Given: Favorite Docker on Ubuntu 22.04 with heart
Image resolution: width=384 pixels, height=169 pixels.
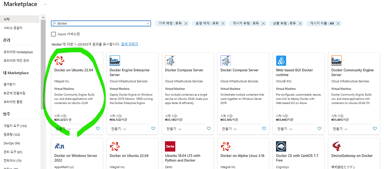Looking at the screenshot, I should click(x=98, y=129).
